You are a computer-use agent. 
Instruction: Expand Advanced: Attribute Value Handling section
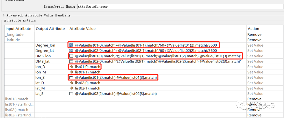tap(3, 15)
